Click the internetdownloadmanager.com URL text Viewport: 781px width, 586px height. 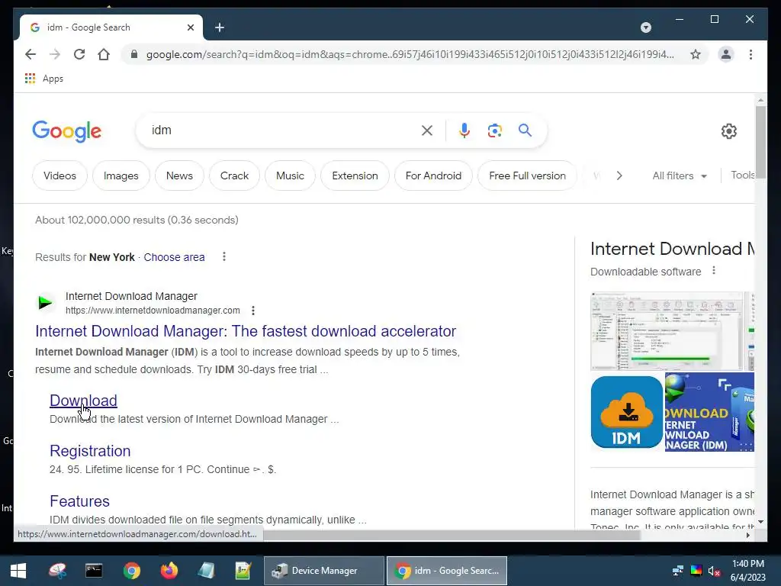[x=153, y=311]
